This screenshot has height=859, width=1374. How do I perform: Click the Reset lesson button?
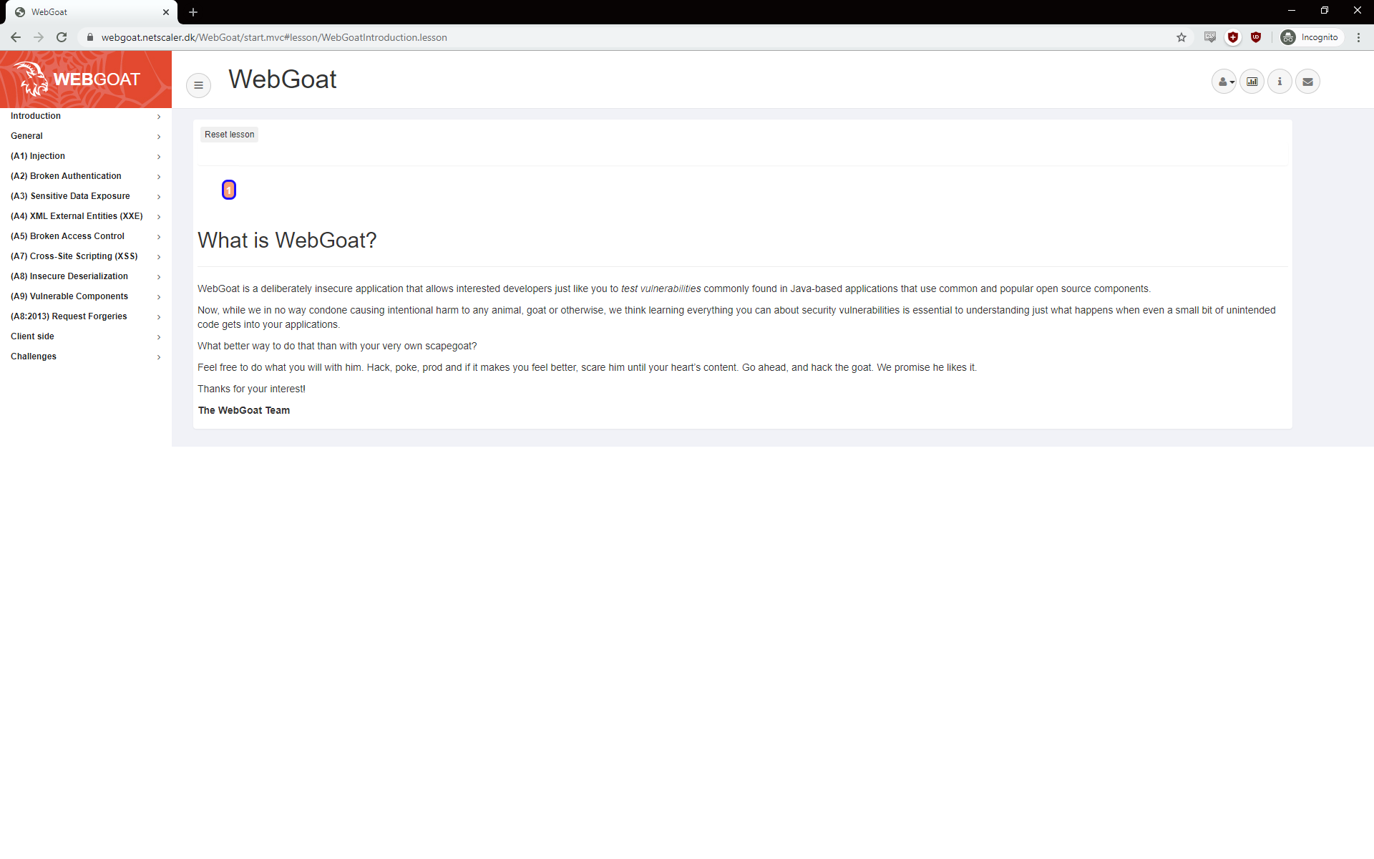(229, 135)
